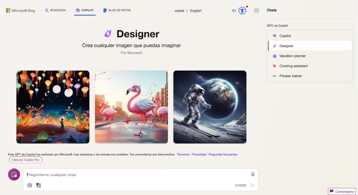The image size is (358, 195).
Task: Open the Preguntas frecuentes link
Action: [223, 154]
